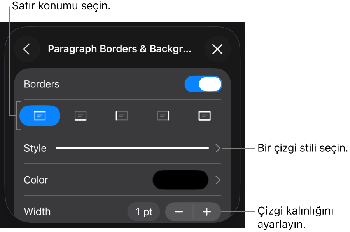Click the panel title Paragraph Borders & Backgr...

[x=120, y=49]
